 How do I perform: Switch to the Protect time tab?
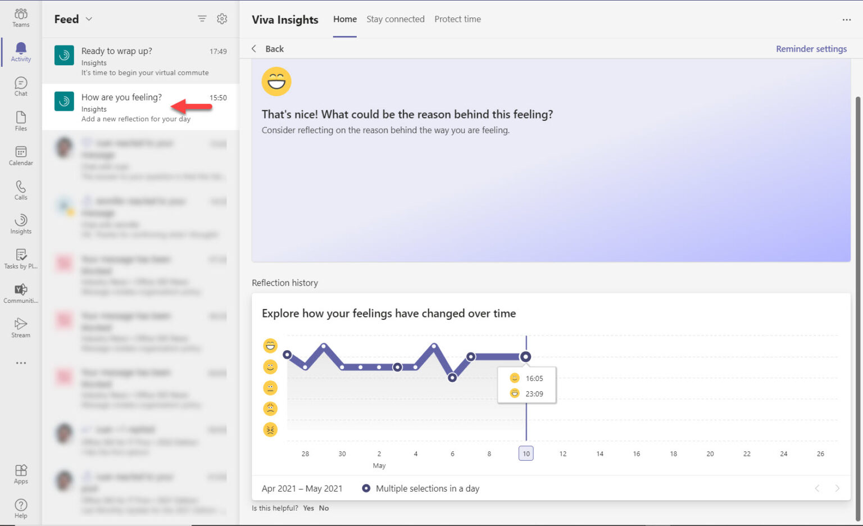pos(457,19)
